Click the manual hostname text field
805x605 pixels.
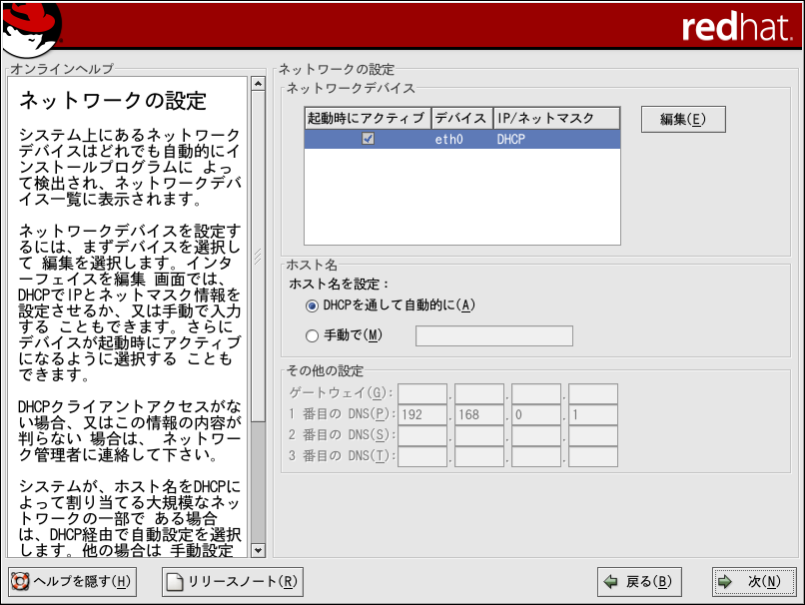tap(493, 335)
